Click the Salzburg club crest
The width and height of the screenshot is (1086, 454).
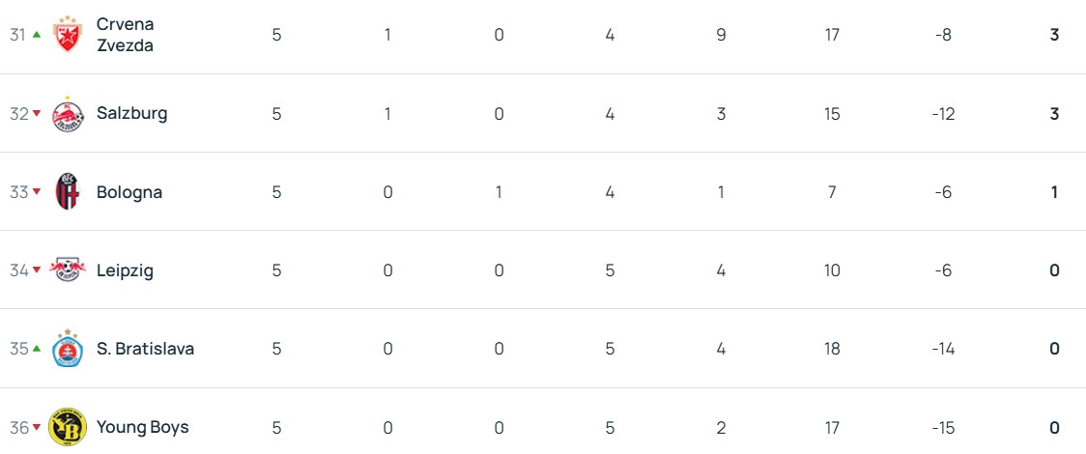pos(68,113)
